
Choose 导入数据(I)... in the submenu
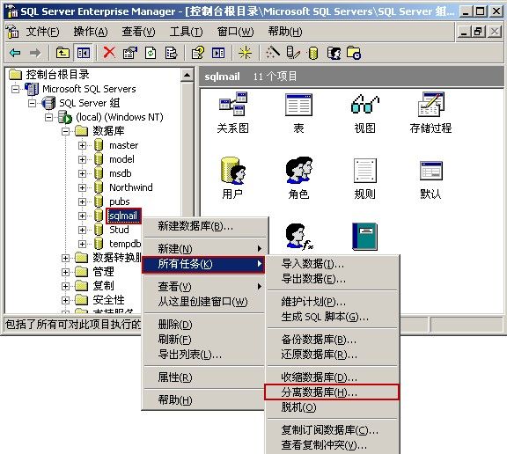333,264
